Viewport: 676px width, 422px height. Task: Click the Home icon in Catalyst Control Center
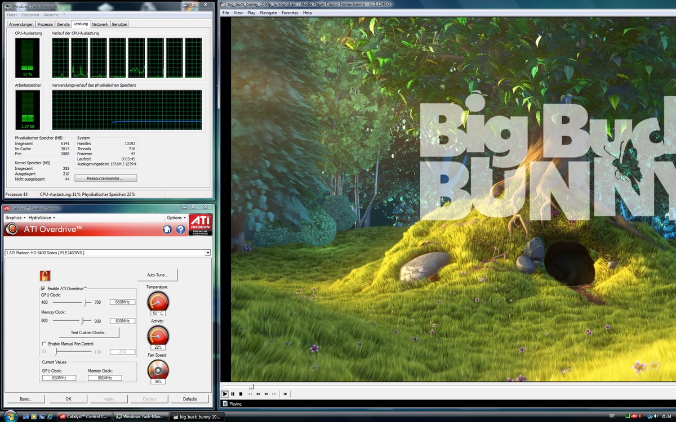pos(167,230)
